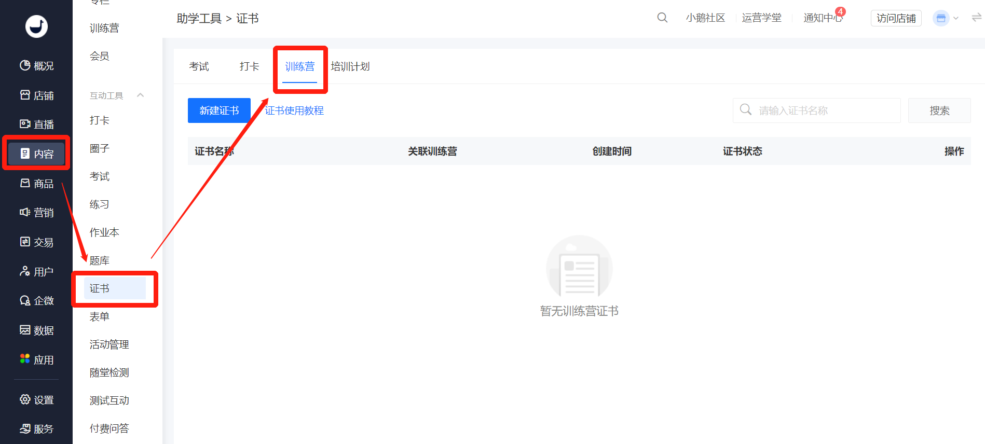Click the 访问店铺 button

coord(896,18)
